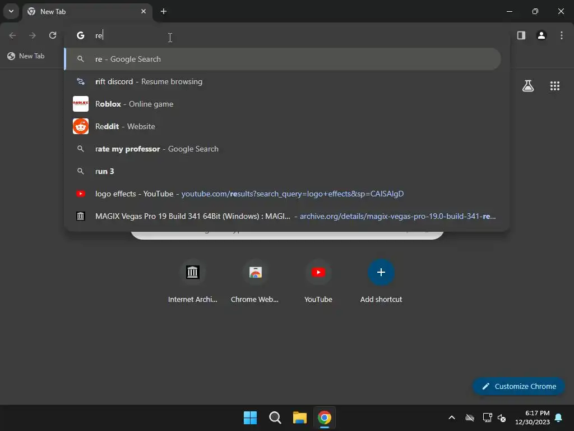Click the forward navigation arrow
The height and width of the screenshot is (431, 574).
click(x=33, y=35)
